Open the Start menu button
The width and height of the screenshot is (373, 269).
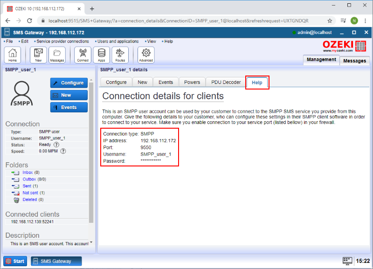tap(15, 261)
